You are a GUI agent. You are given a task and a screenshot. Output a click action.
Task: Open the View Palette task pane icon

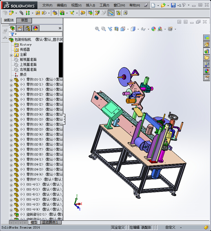(207, 64)
